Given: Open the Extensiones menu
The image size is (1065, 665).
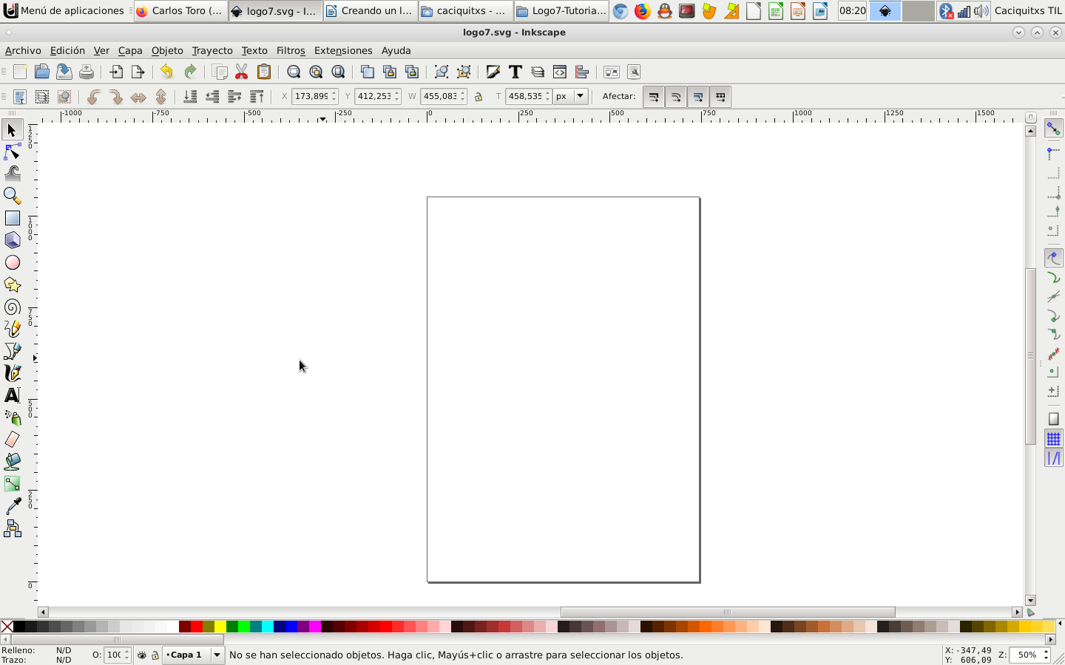Looking at the screenshot, I should [343, 50].
